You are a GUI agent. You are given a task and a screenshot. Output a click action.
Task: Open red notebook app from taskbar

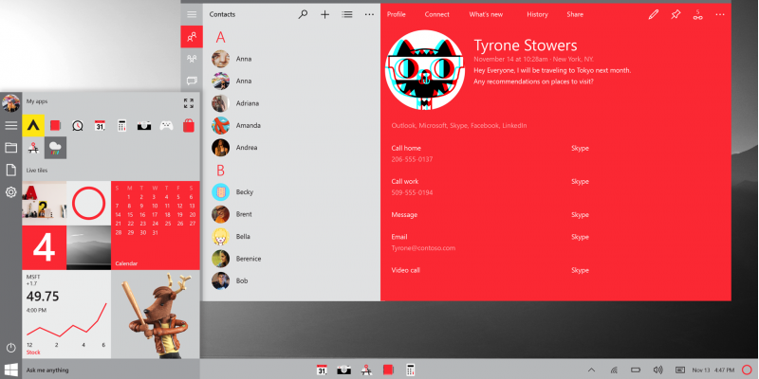tap(388, 370)
